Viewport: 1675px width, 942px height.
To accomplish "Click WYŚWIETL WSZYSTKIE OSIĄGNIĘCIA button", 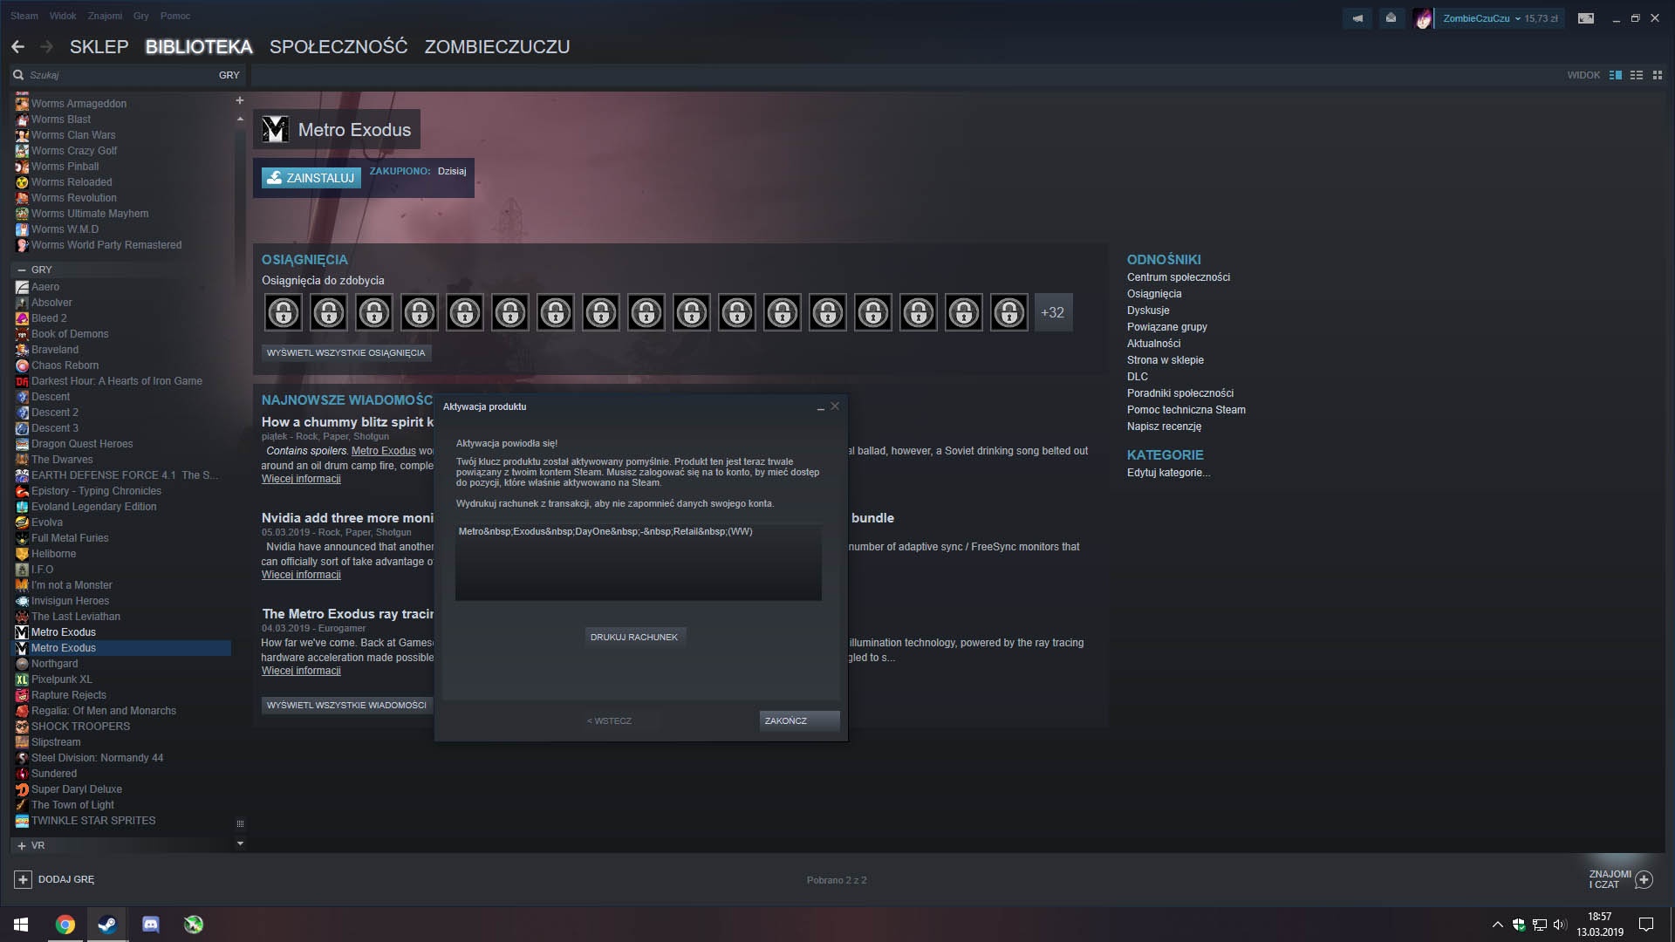I will click(x=346, y=353).
